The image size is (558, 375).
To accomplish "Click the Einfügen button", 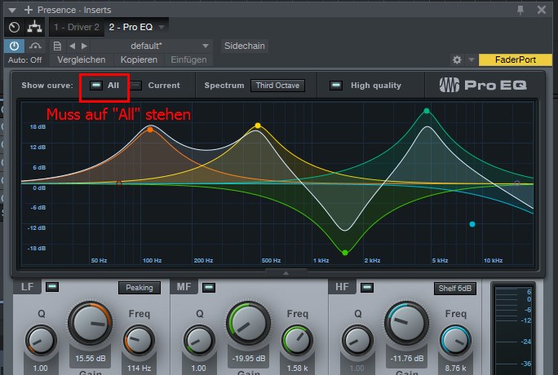I will 188,60.
